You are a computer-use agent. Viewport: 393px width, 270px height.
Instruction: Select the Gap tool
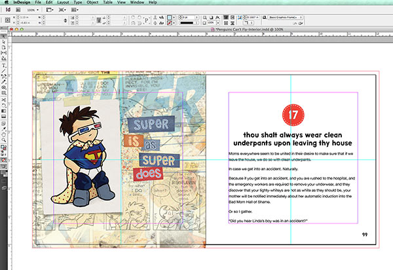coord(3,53)
